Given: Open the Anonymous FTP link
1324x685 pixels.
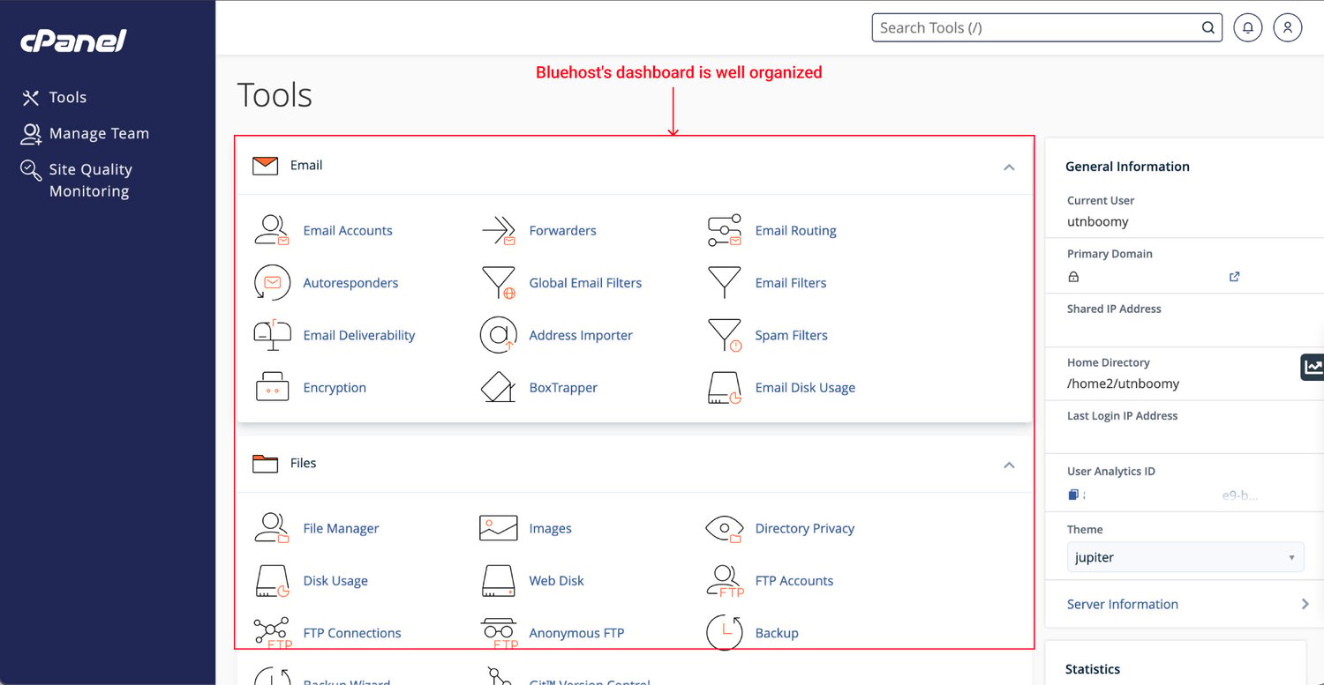Looking at the screenshot, I should [x=576, y=633].
